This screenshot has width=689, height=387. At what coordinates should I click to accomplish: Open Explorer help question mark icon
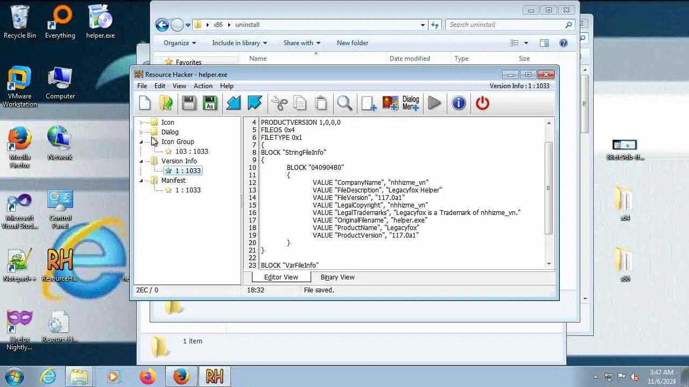pos(564,43)
